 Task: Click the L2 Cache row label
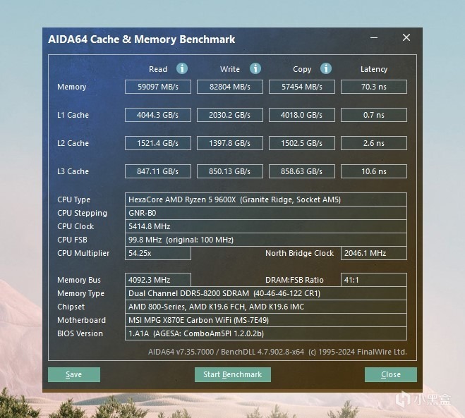[73, 143]
